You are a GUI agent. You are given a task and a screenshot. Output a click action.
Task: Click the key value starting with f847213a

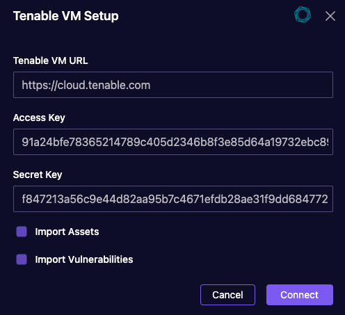(175, 199)
